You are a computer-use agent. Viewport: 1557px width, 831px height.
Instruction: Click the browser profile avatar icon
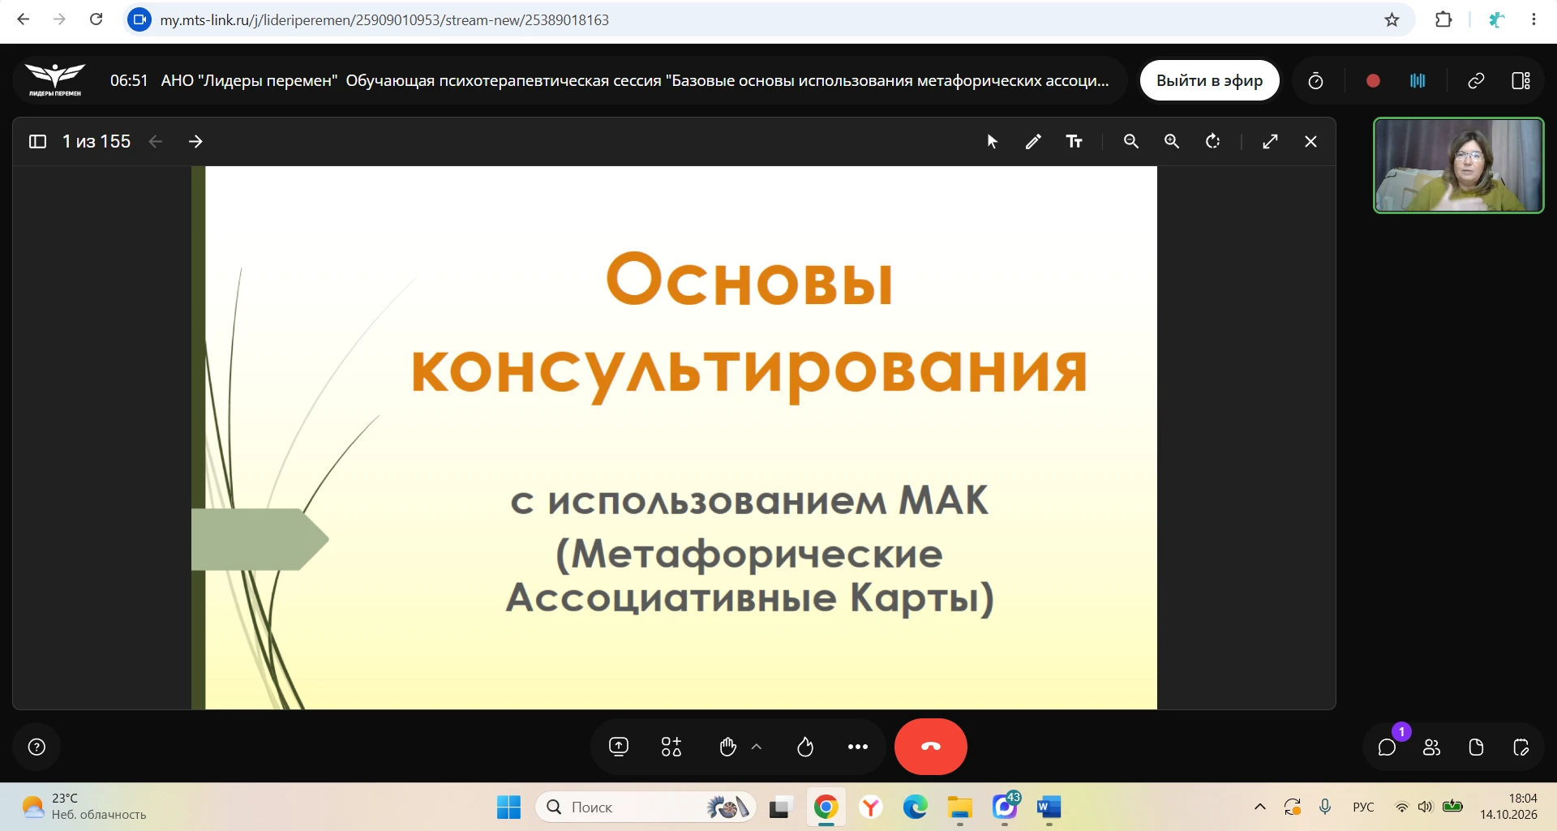1496,19
